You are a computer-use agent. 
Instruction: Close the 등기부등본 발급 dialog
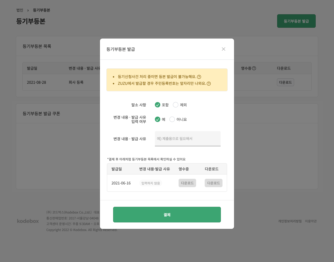pyautogui.click(x=224, y=49)
